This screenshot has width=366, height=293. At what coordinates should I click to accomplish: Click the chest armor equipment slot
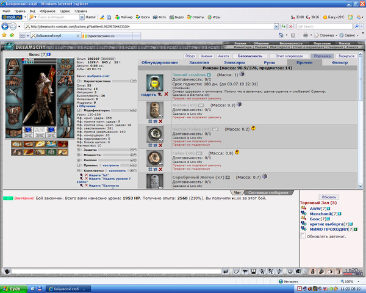(14, 115)
